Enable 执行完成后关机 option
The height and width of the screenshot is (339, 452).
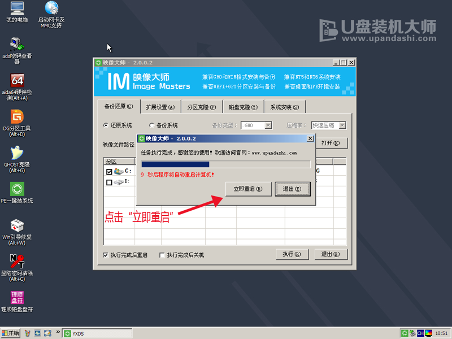coord(161,255)
